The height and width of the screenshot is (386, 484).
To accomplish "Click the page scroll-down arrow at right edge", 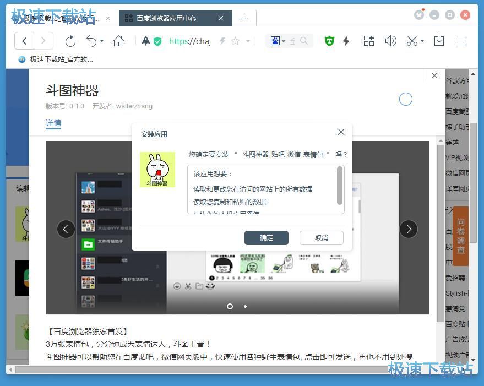I will click(x=473, y=360).
